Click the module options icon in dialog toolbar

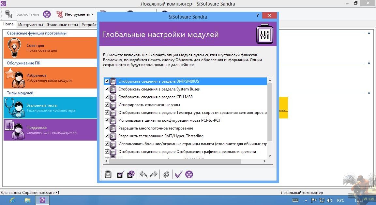click(108, 174)
